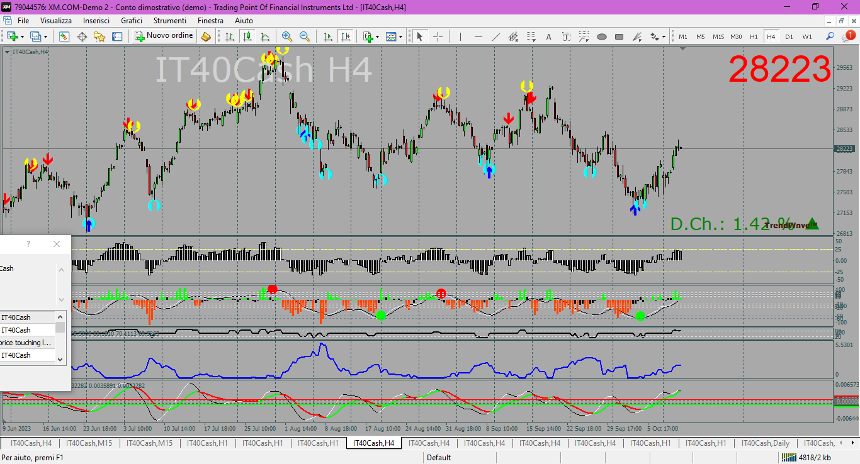
Task: Select the Fibonacci retracement tool
Action: coord(531,36)
